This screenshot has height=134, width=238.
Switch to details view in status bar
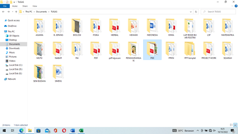coord(231,125)
